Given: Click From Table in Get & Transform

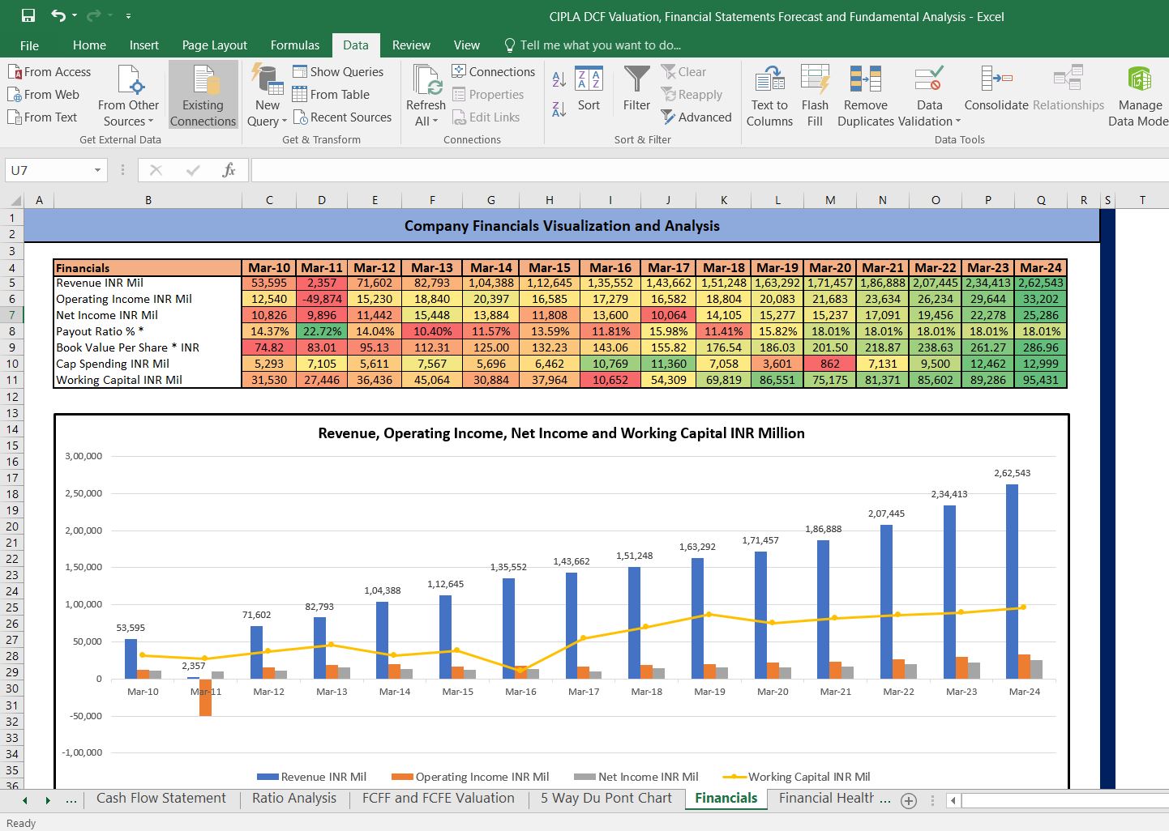Looking at the screenshot, I should pyautogui.click(x=331, y=95).
